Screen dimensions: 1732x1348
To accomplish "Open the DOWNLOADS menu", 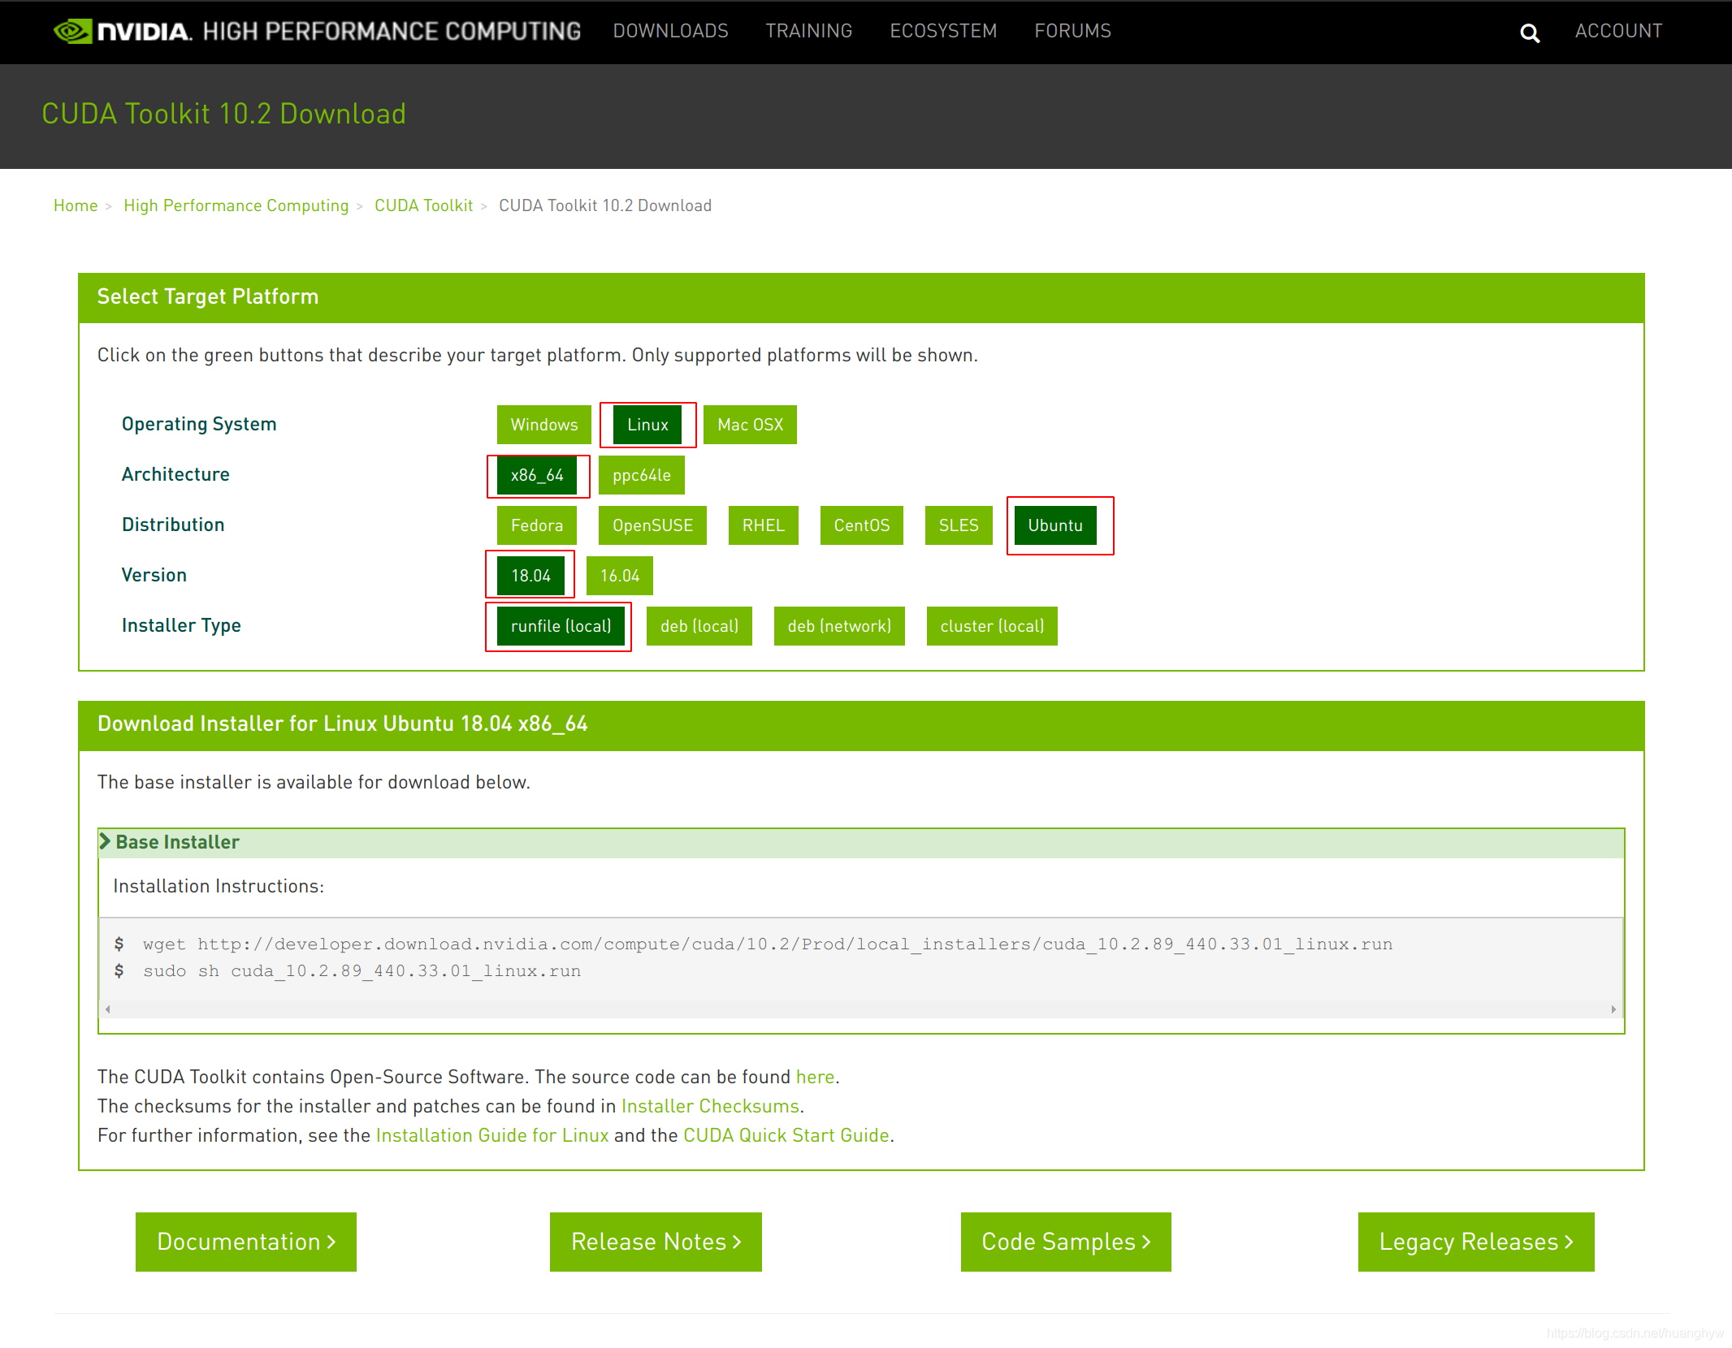I will (670, 31).
